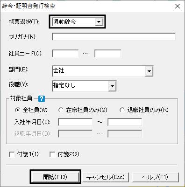The height and width of the screenshot is (187, 185).
Task: Enable the 付箋2 checkbox
Action: [52, 154]
